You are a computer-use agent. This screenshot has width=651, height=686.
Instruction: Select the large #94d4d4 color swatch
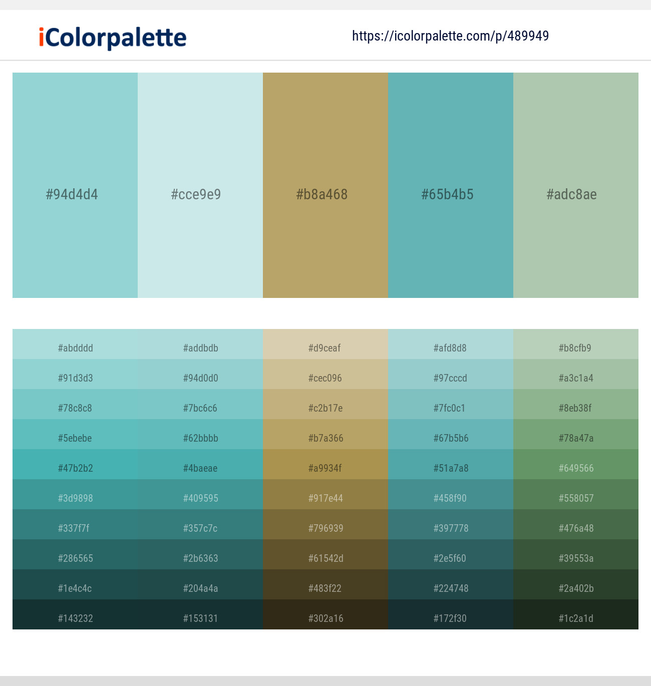tap(75, 185)
